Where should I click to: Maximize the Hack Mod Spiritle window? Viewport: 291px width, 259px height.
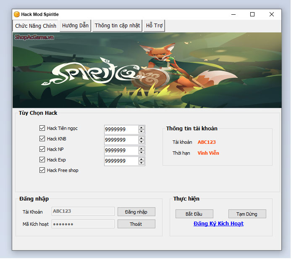(252, 14)
